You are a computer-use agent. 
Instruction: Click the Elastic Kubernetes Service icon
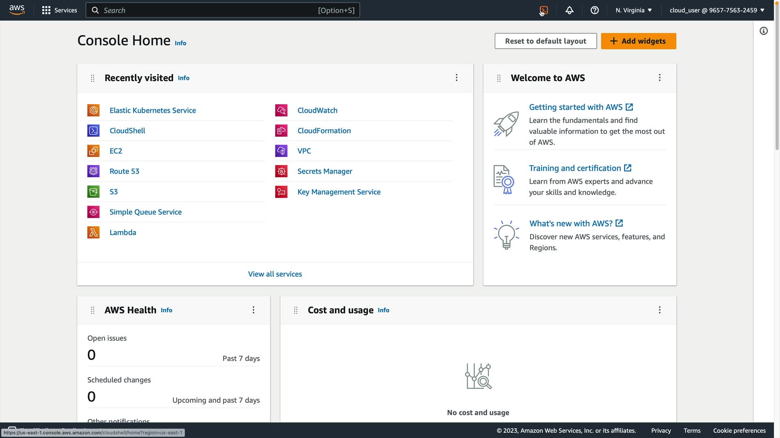click(93, 110)
